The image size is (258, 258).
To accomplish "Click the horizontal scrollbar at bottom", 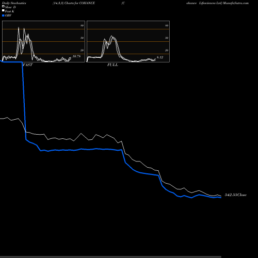I will 110,257.
